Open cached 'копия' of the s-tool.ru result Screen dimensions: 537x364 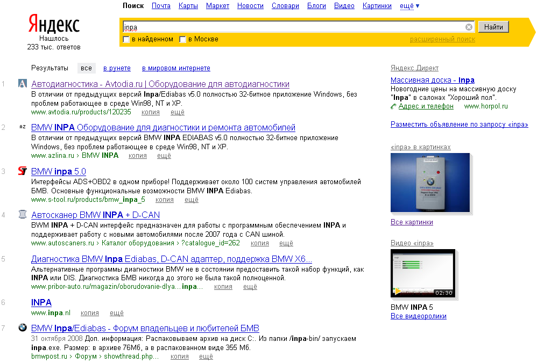[165, 200]
